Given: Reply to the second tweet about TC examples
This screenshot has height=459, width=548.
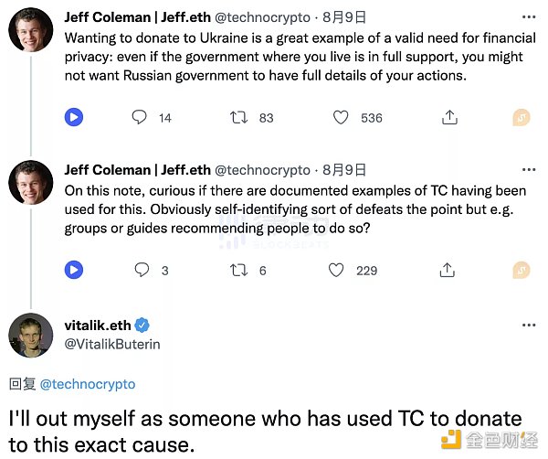Looking at the screenshot, I should (x=141, y=270).
